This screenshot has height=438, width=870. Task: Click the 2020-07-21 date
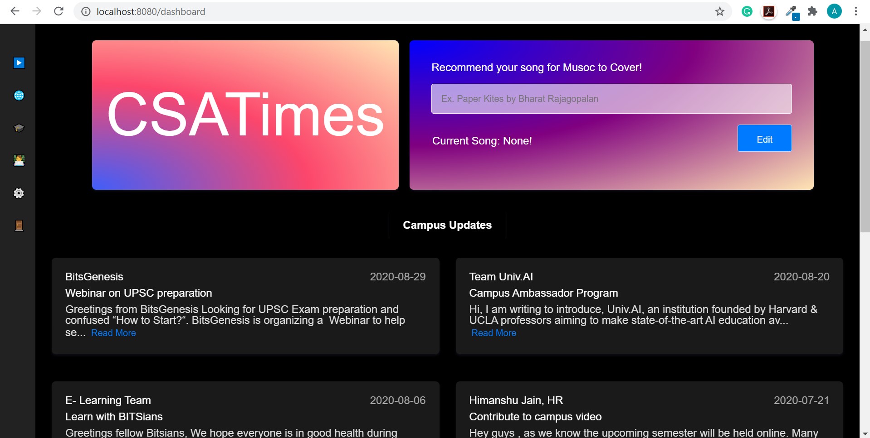(x=802, y=400)
